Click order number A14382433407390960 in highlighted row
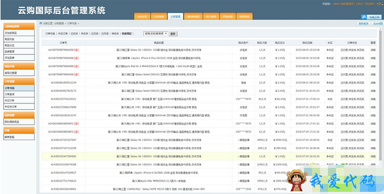The image size is (384, 194). point(63,156)
